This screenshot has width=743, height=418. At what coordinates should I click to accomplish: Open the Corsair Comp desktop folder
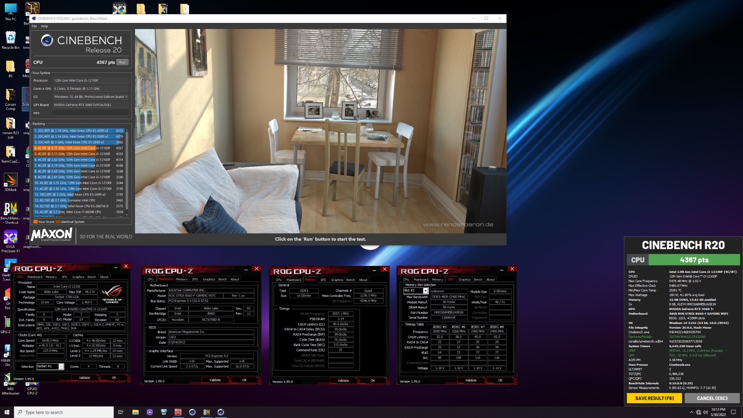[10, 99]
